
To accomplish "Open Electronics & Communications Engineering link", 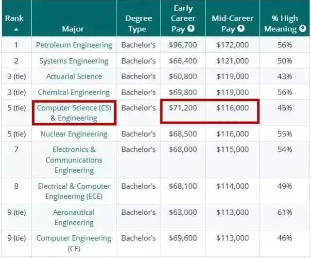I will click(x=74, y=160).
